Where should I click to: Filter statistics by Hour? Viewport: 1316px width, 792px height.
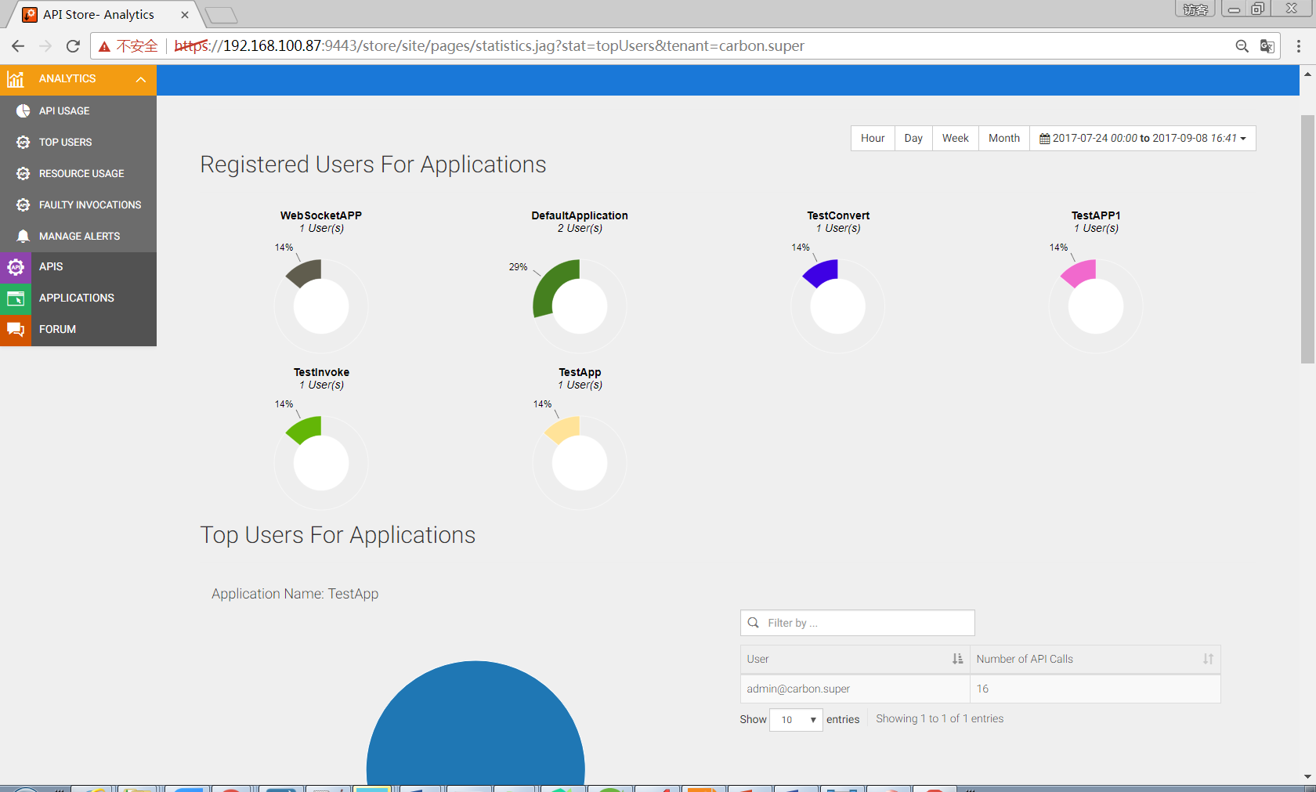tap(873, 138)
